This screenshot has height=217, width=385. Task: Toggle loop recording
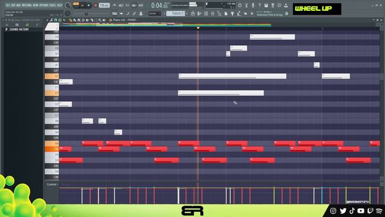tap(141, 5)
